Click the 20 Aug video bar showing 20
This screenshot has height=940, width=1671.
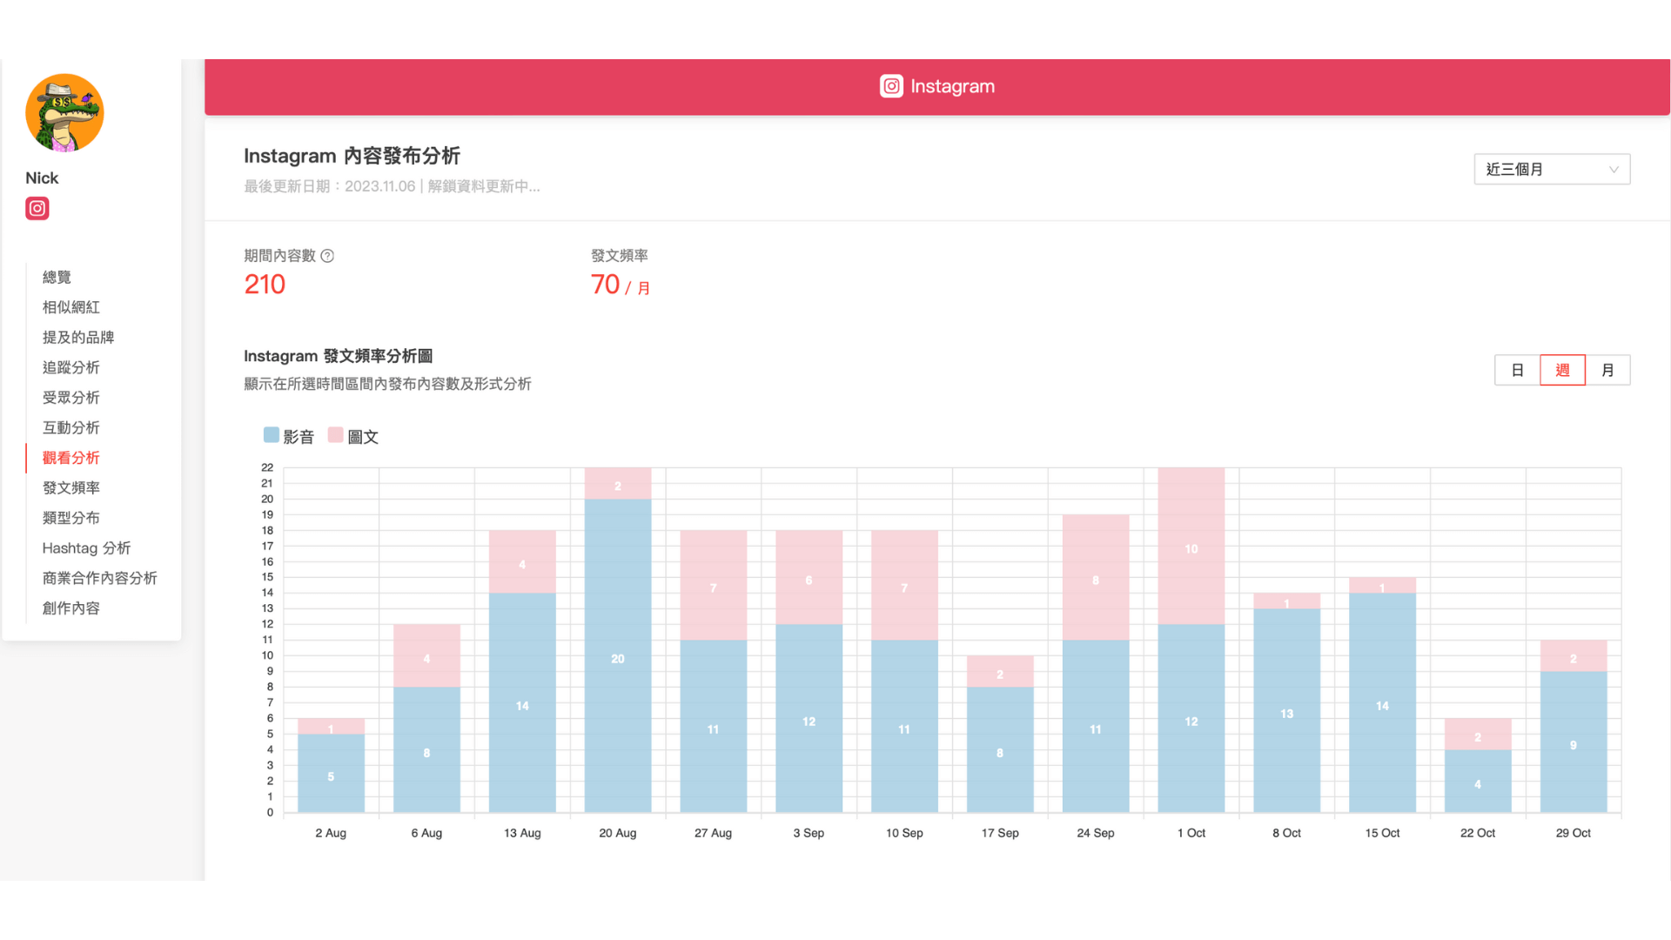(618, 656)
